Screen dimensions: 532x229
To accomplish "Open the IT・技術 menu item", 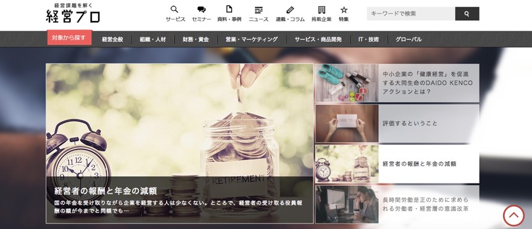I will tap(368, 39).
